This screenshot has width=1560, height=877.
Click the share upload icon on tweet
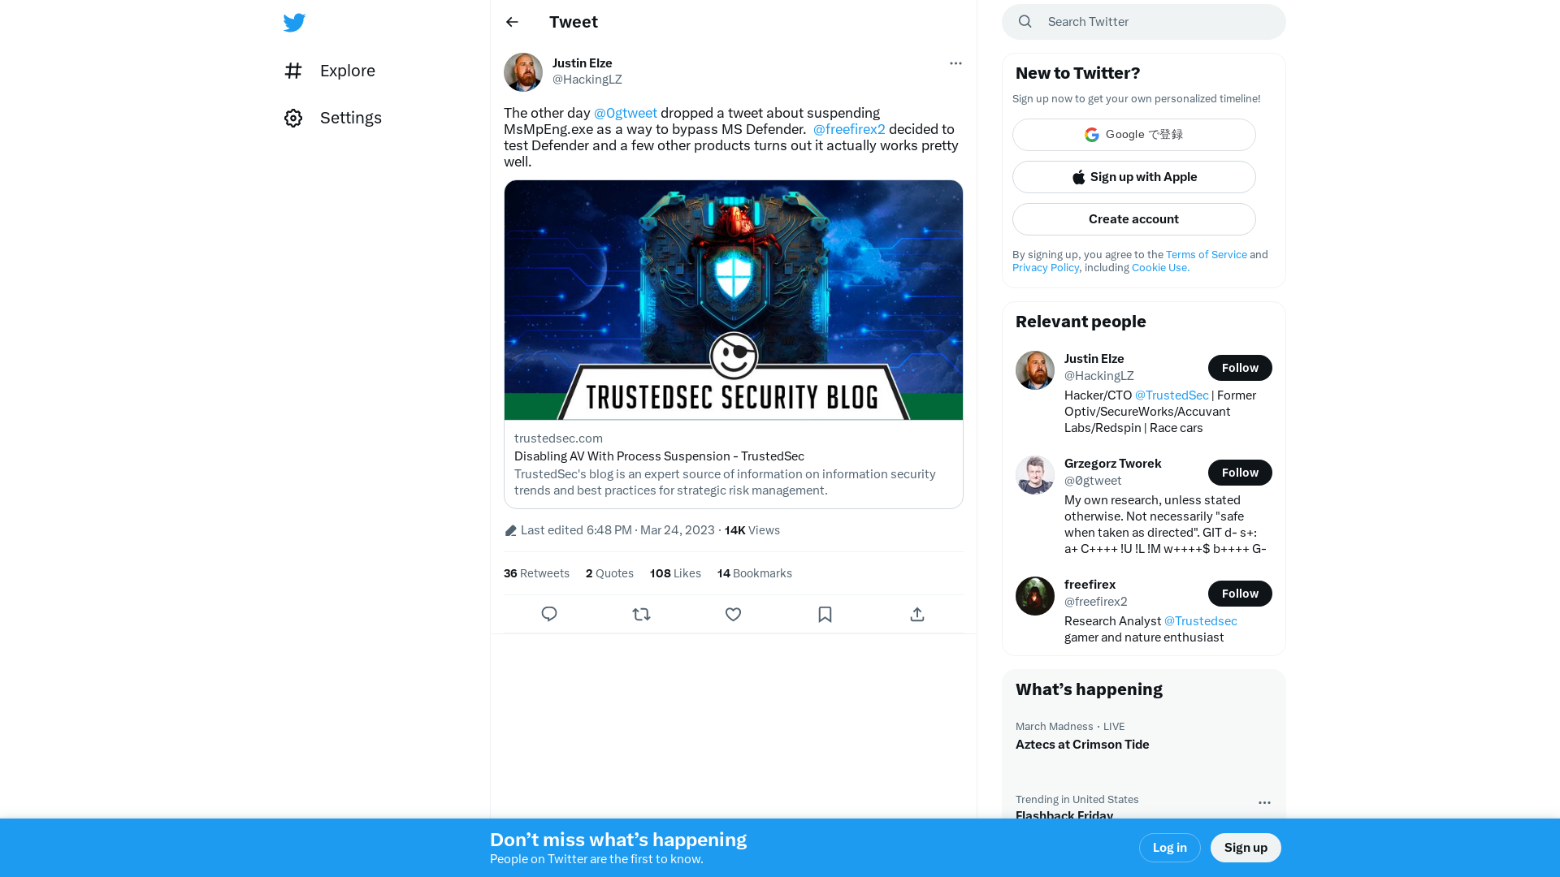pyautogui.click(x=917, y=614)
